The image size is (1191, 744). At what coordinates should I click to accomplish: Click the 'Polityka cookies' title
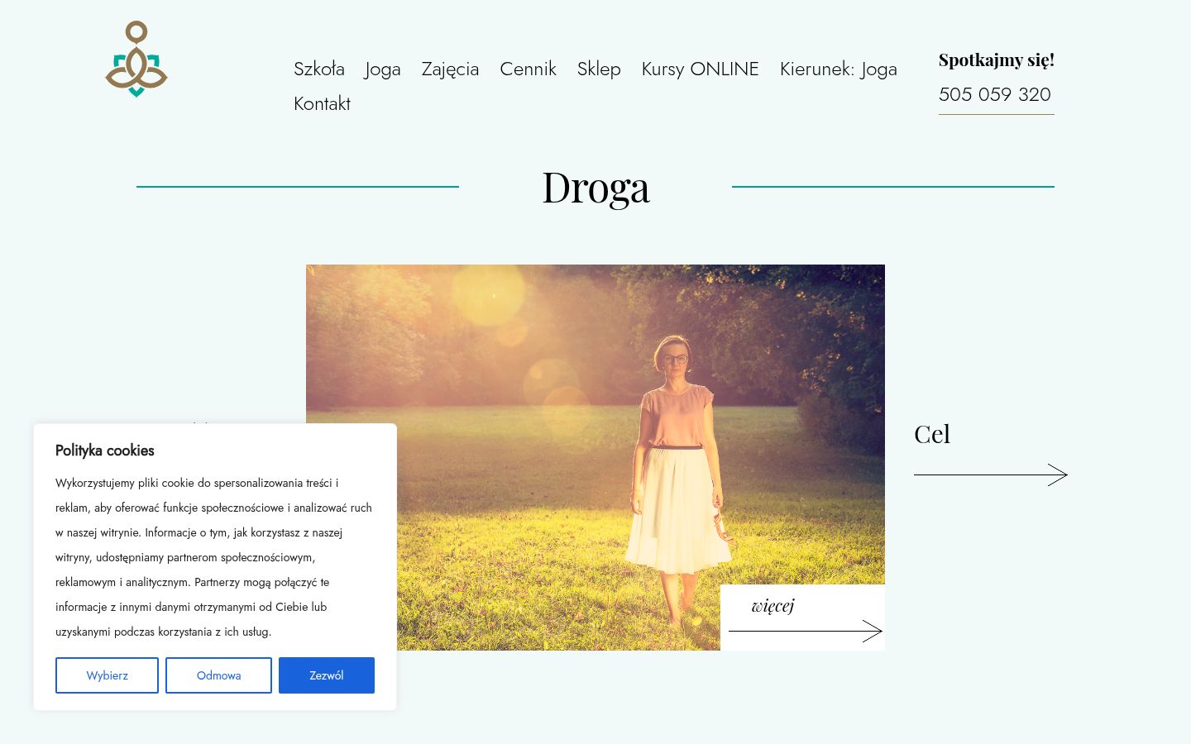(x=105, y=451)
